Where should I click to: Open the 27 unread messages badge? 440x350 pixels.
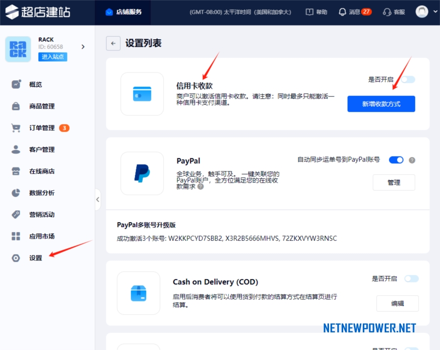point(366,12)
